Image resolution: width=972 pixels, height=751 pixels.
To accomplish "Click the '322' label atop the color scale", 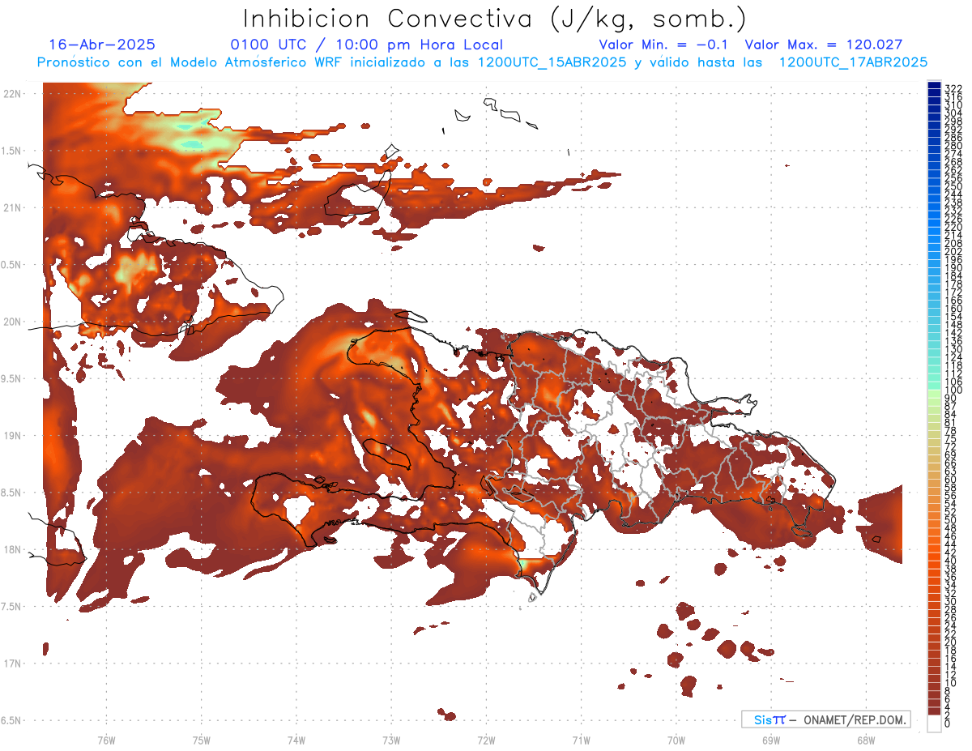I will [953, 87].
